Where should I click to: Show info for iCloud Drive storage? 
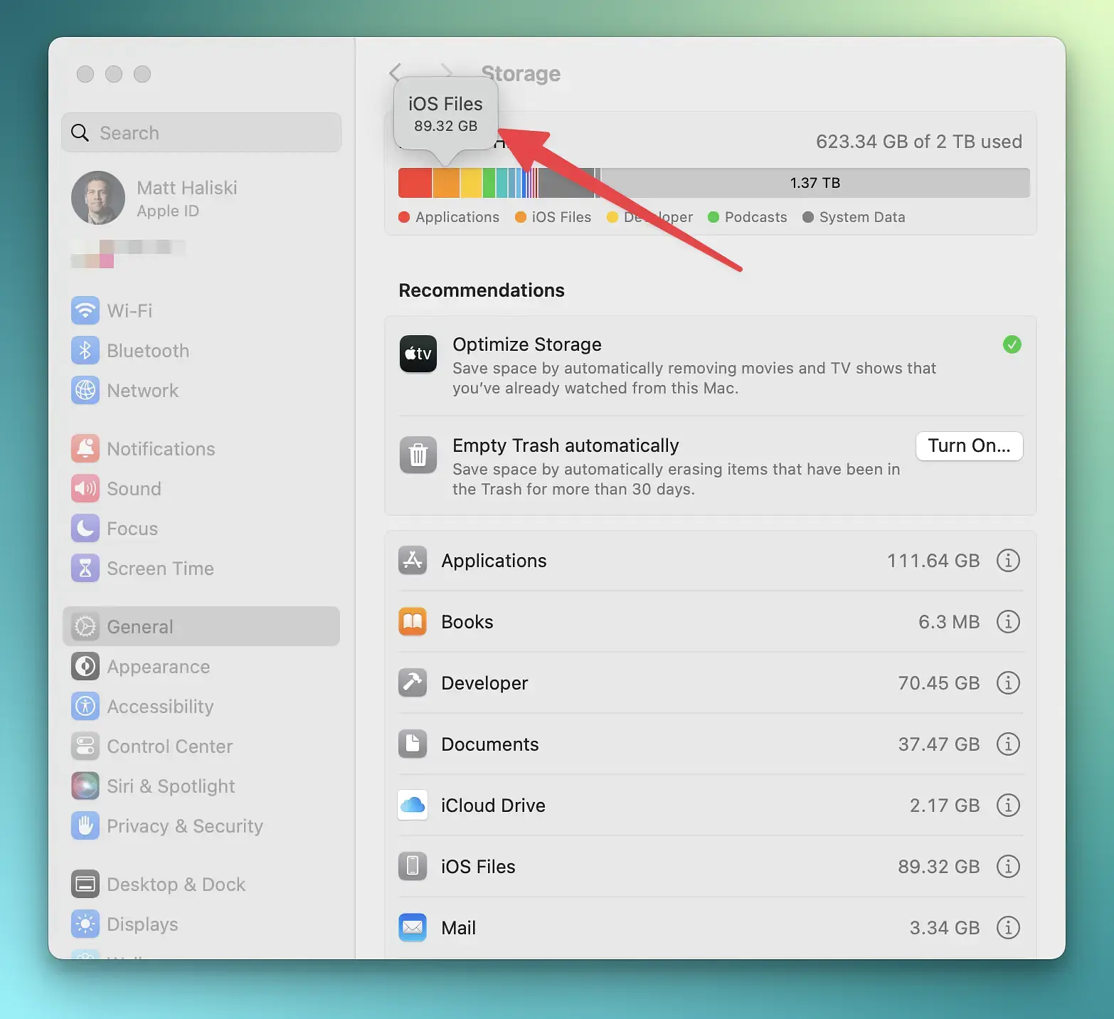point(1008,805)
